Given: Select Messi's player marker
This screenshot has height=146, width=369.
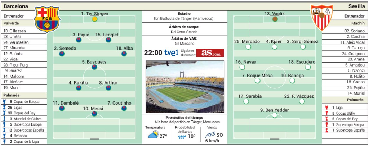Looking at the screenshot, I should 94,114.
